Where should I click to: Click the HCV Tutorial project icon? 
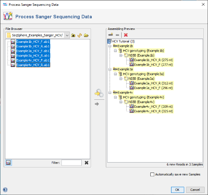(x=109, y=41)
